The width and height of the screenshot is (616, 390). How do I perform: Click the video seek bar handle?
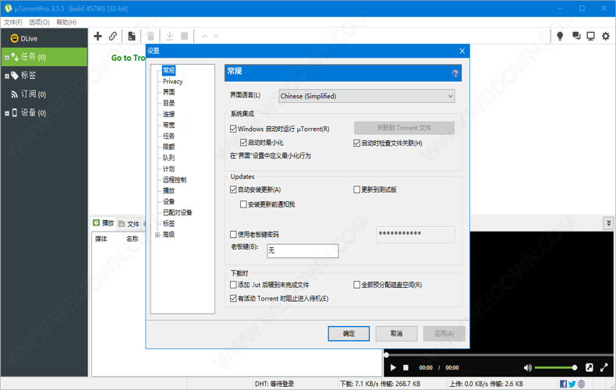387,355
